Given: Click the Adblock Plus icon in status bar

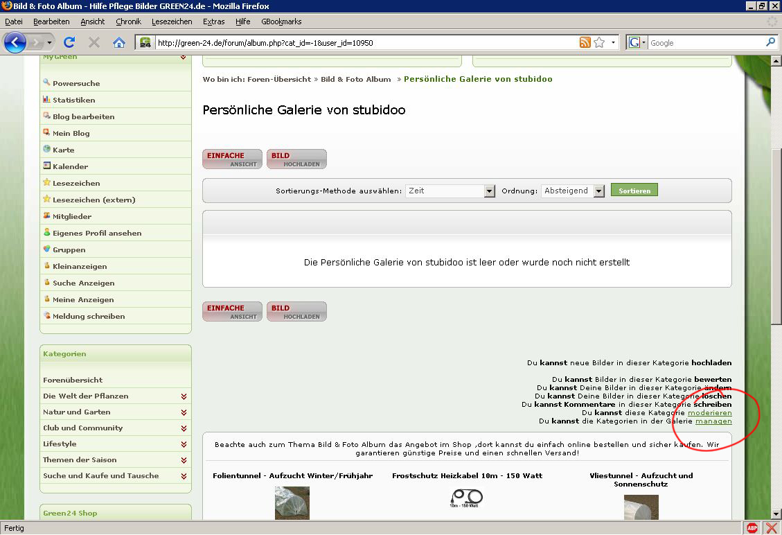Looking at the screenshot, I should click(752, 528).
